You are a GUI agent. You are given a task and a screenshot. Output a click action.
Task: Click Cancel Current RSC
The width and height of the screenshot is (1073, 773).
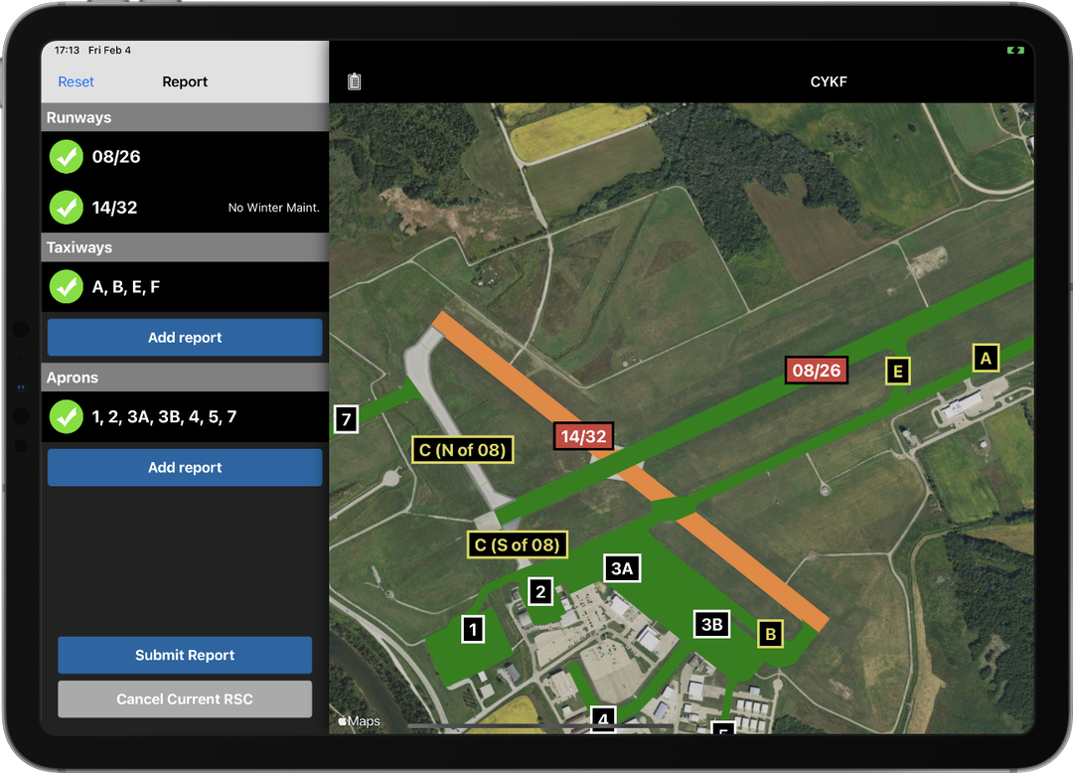185,698
